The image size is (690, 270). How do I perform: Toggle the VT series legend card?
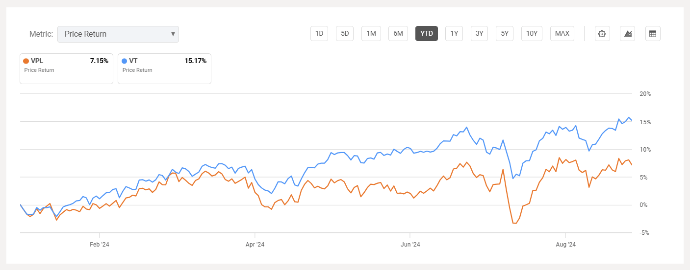(x=164, y=68)
